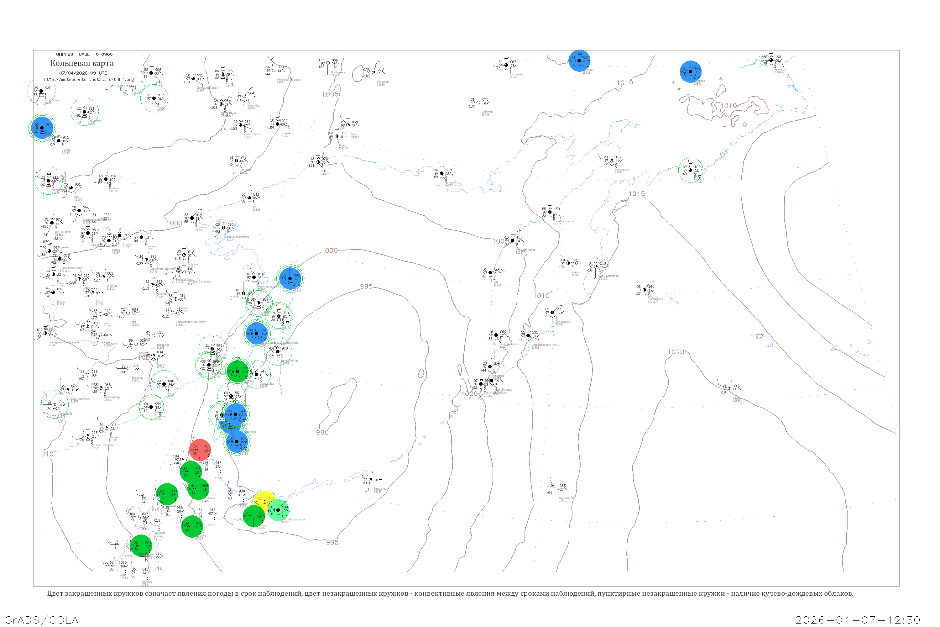
Task: Click the 2026-04-07-12:30 timestamp
Action: click(858, 620)
